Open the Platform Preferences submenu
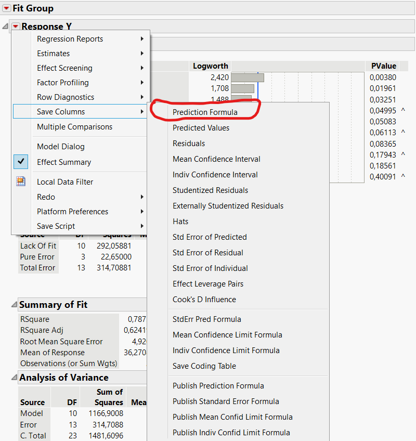416x441 pixels. (x=72, y=211)
